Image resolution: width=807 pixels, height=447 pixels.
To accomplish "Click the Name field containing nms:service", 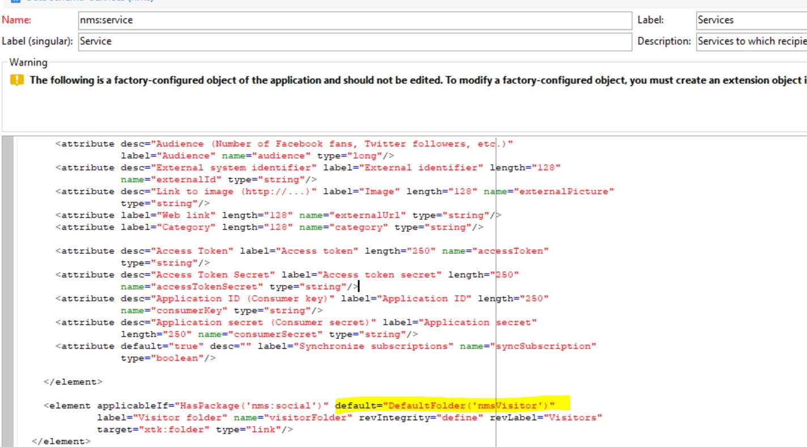I will point(354,20).
